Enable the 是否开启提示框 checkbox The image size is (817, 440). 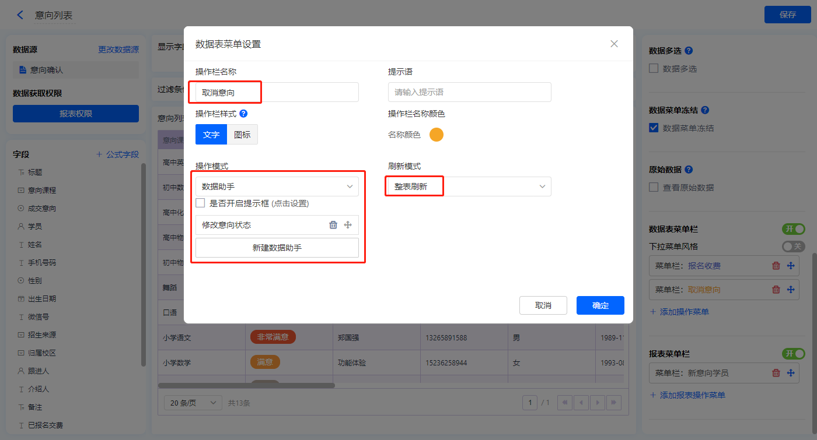[x=200, y=203]
